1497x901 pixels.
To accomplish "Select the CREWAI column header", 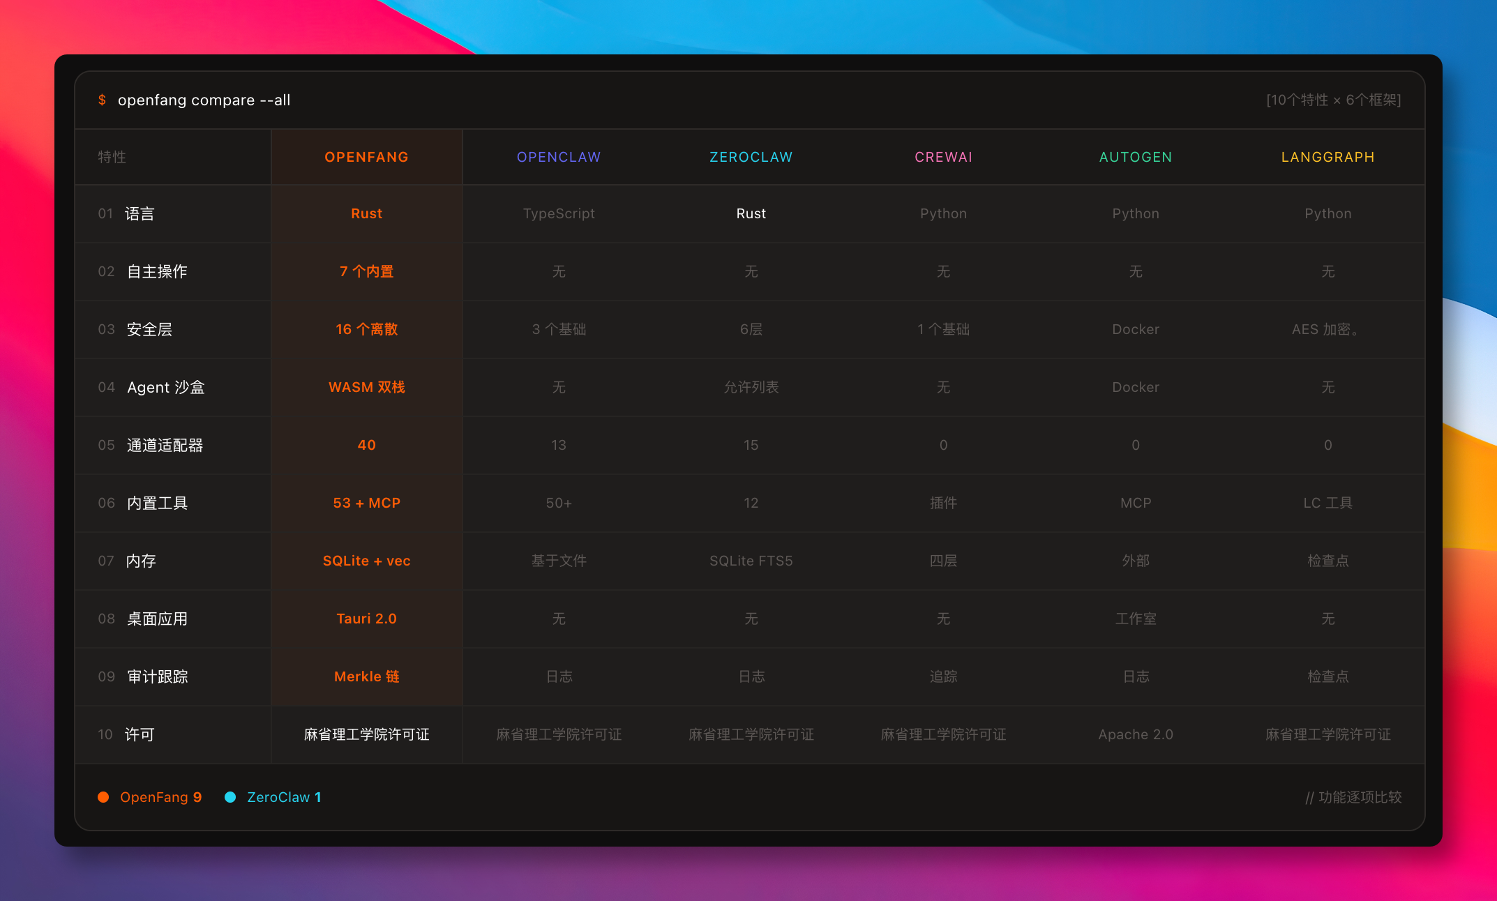I will coord(943,157).
